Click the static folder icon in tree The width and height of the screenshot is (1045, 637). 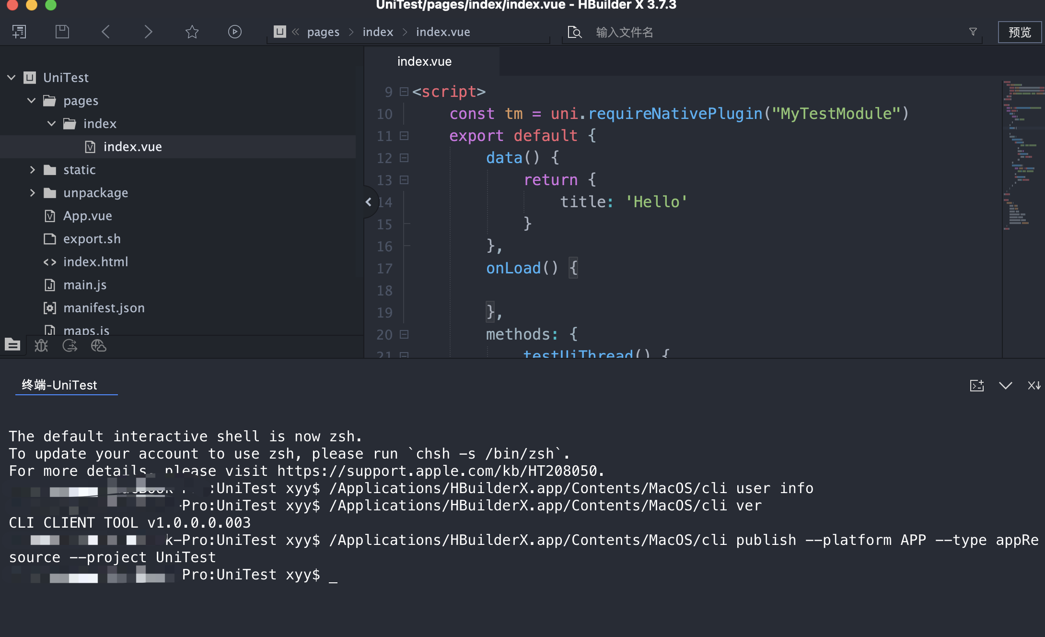[49, 169]
